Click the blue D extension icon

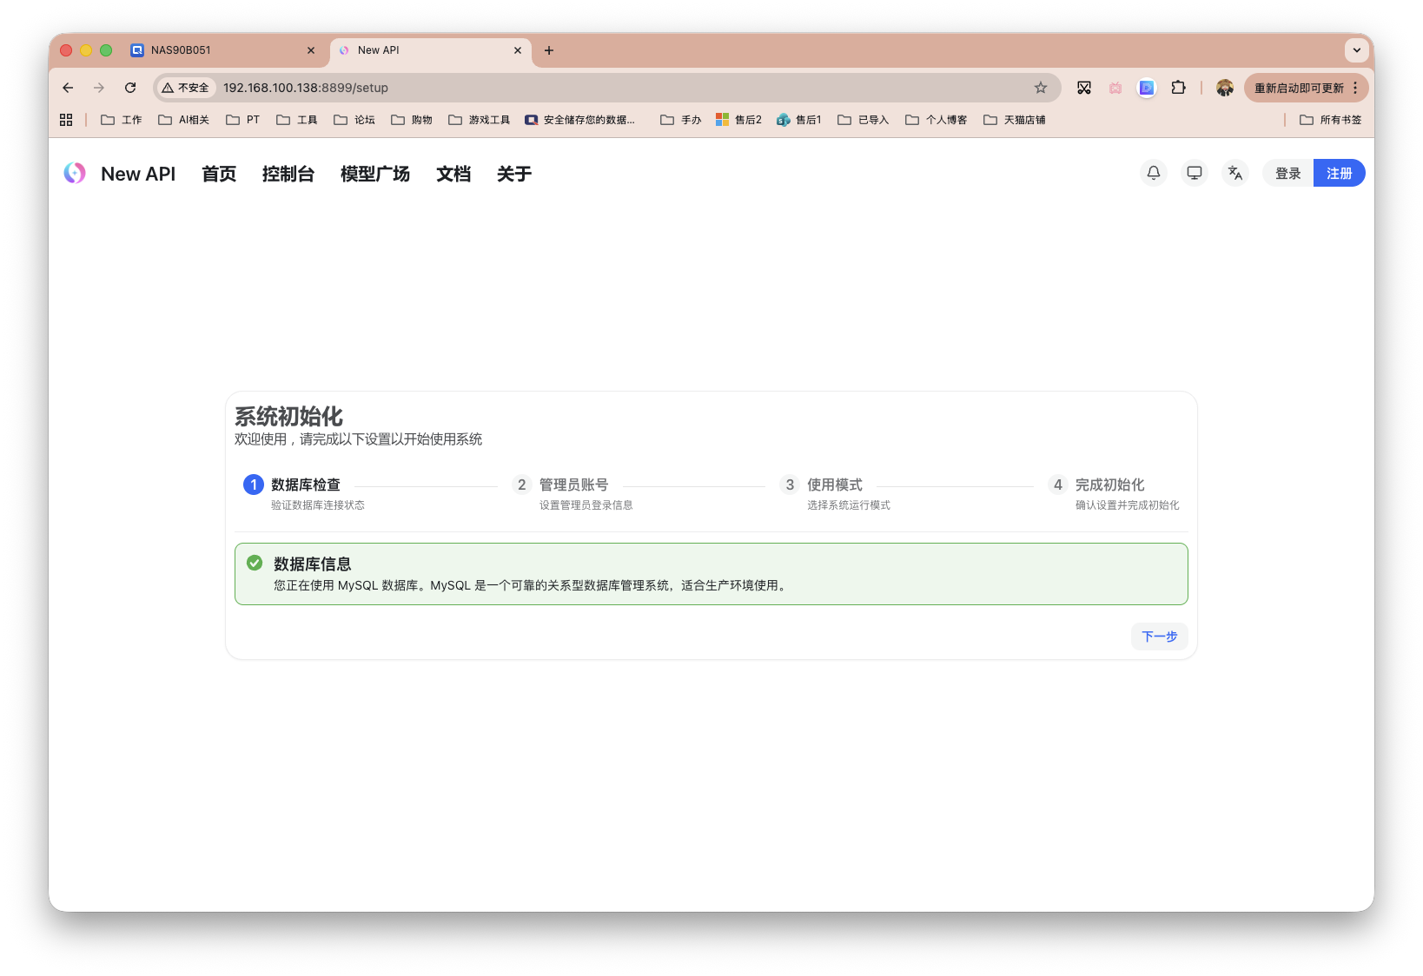(x=1146, y=87)
